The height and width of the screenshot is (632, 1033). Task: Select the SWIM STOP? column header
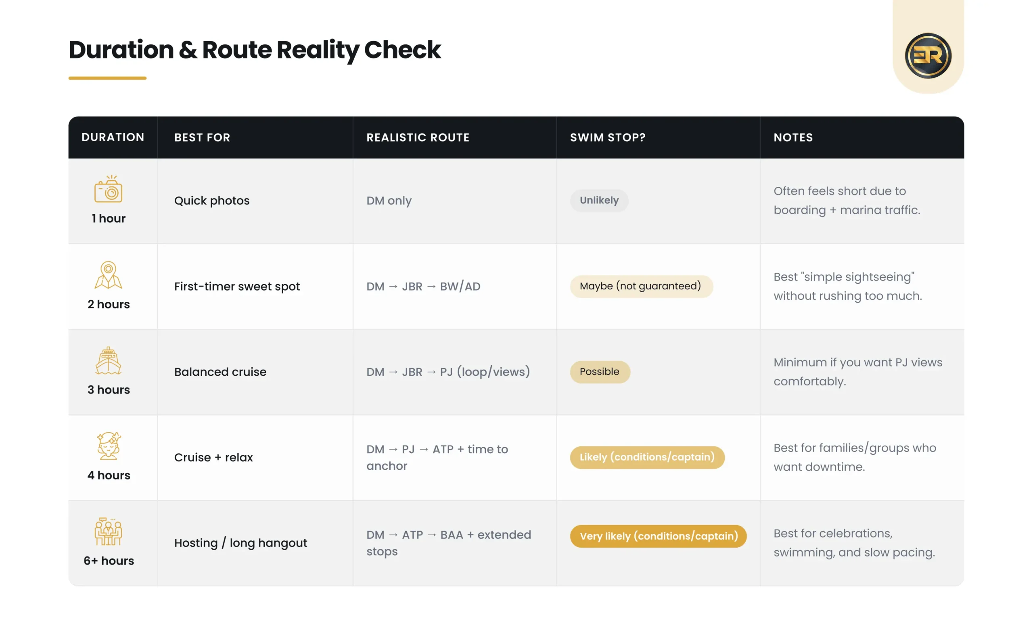[x=607, y=138]
